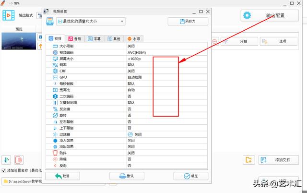Open the 其他 tab
This screenshot has width=307, height=193.
coord(114,39)
